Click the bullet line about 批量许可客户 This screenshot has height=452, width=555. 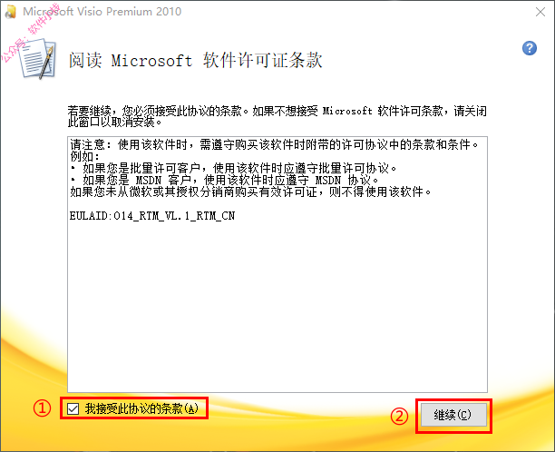[x=233, y=168]
